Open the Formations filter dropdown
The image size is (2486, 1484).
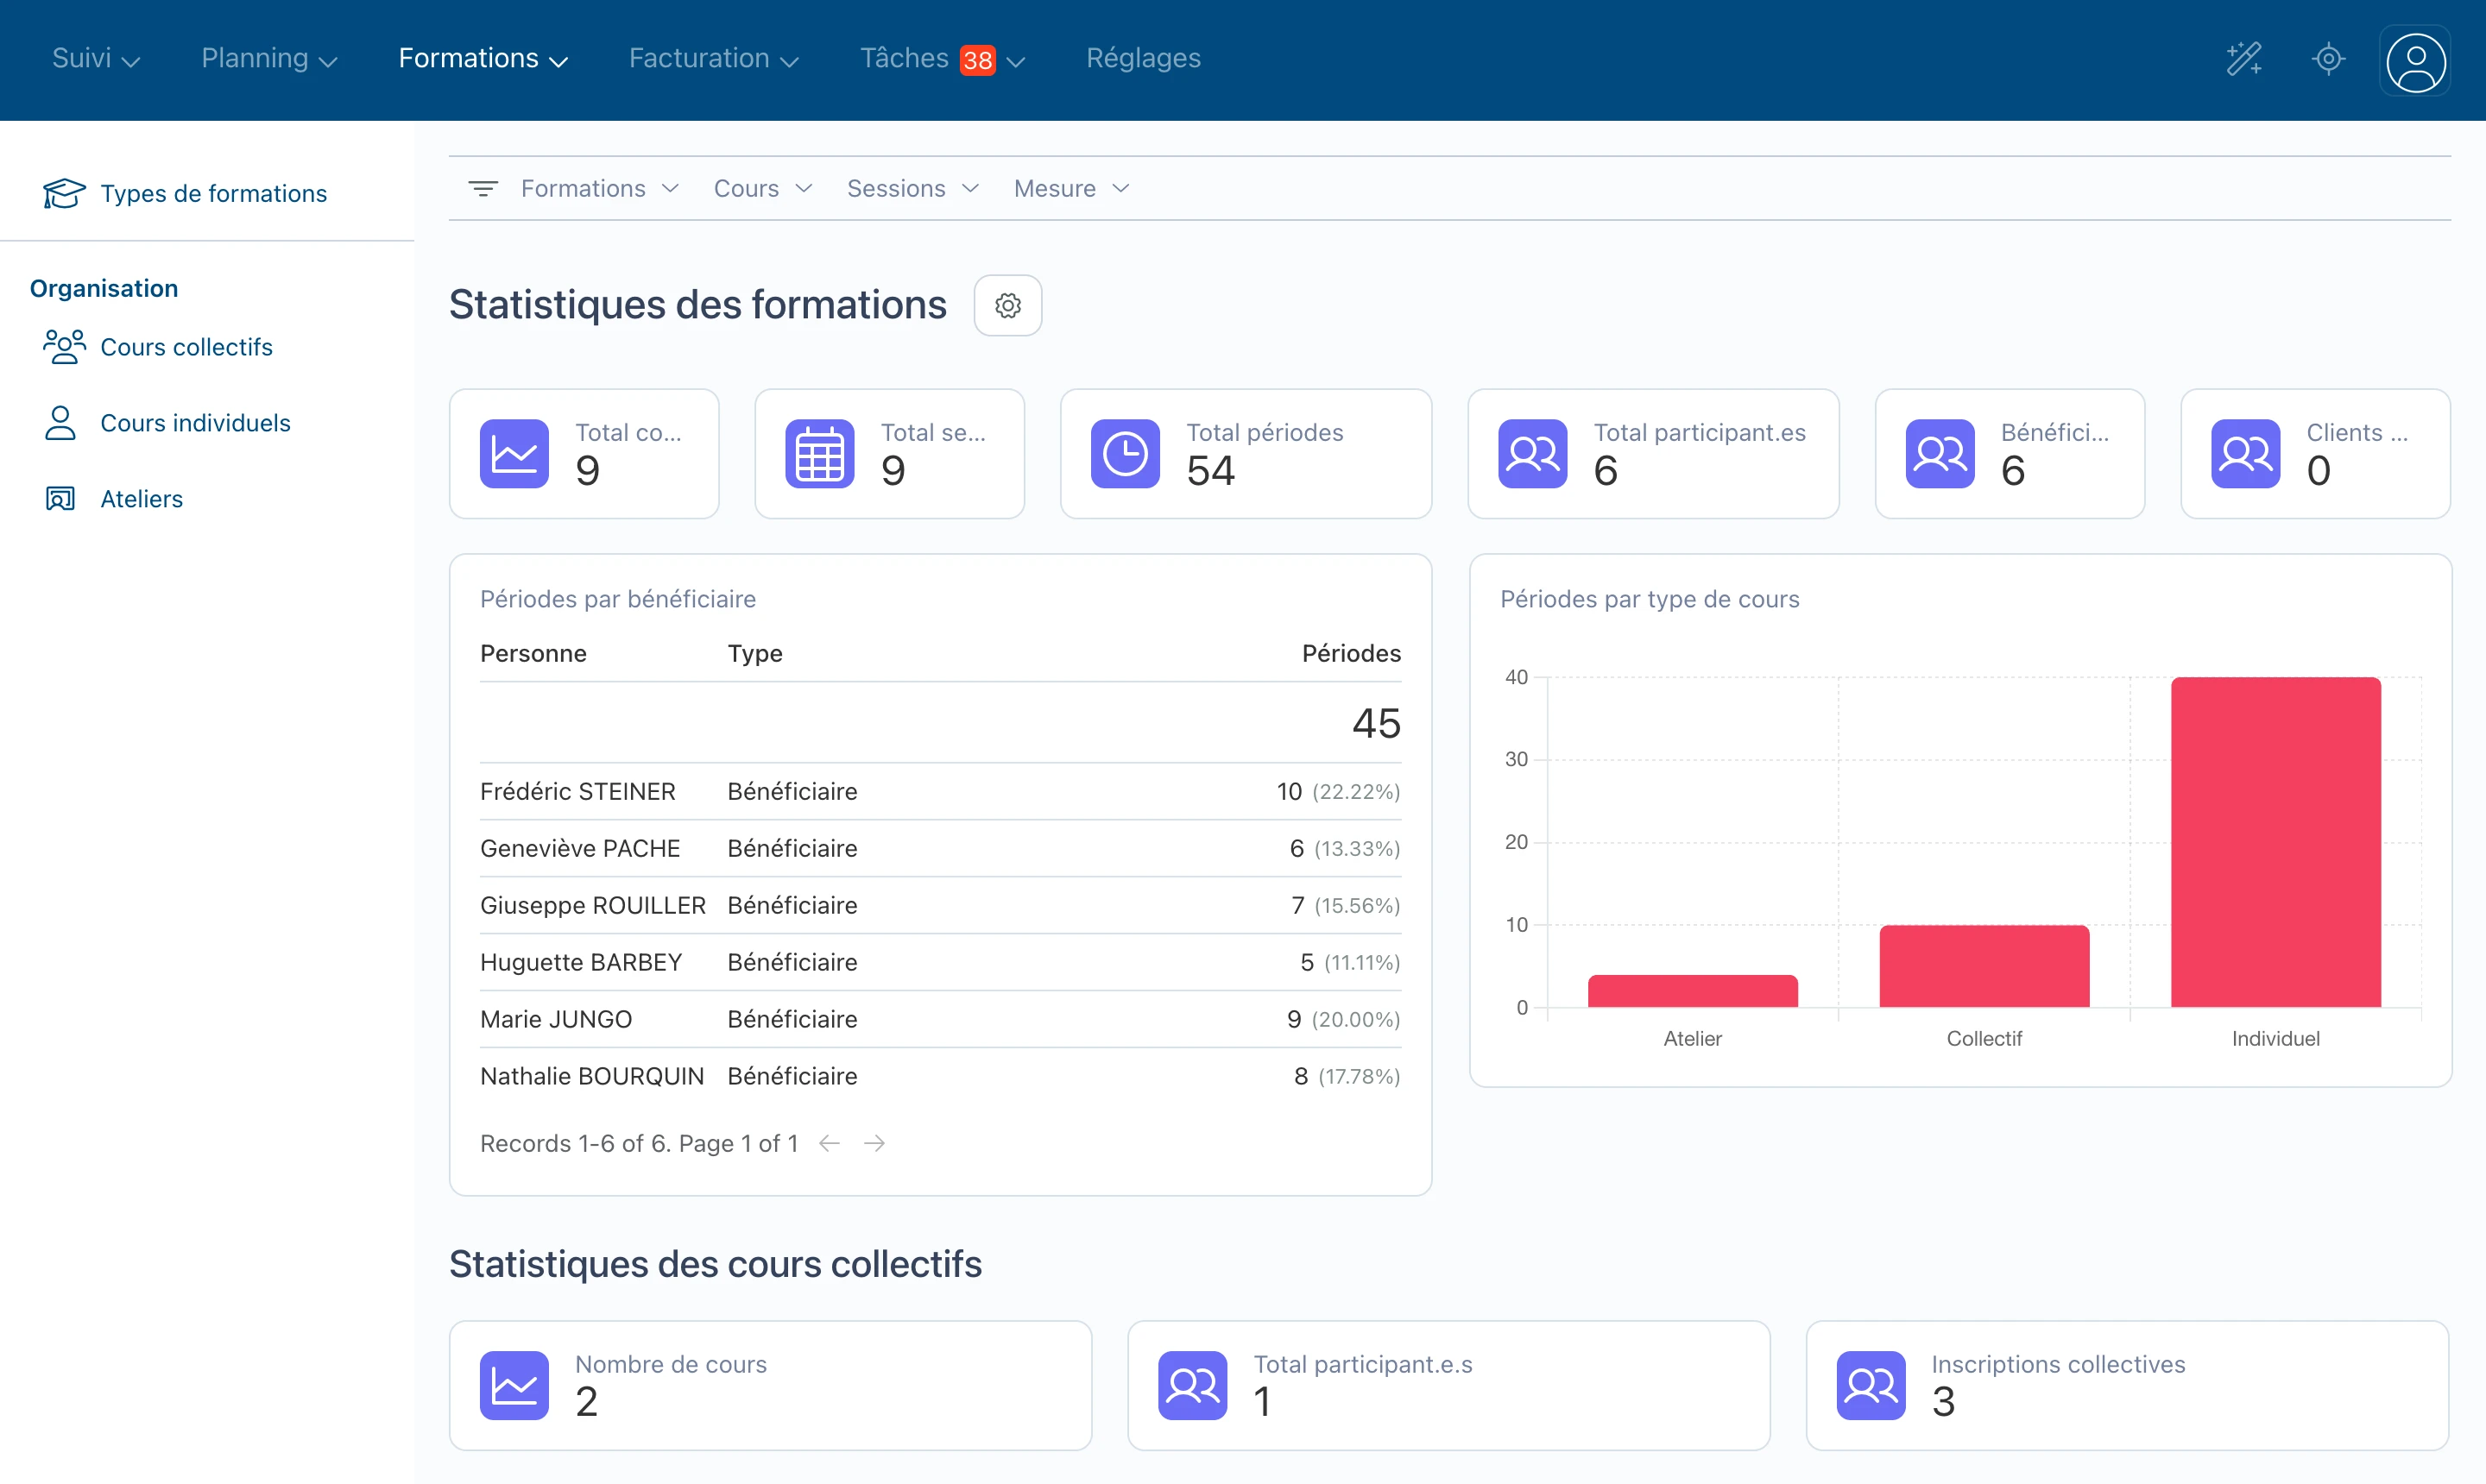point(598,188)
